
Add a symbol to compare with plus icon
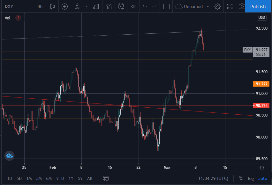pos(65,7)
